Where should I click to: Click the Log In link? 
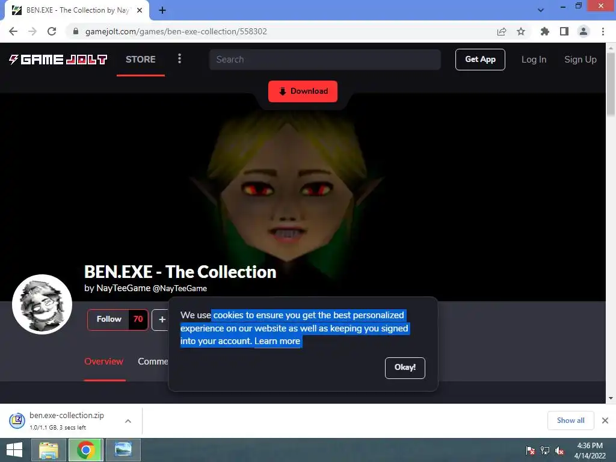534,60
